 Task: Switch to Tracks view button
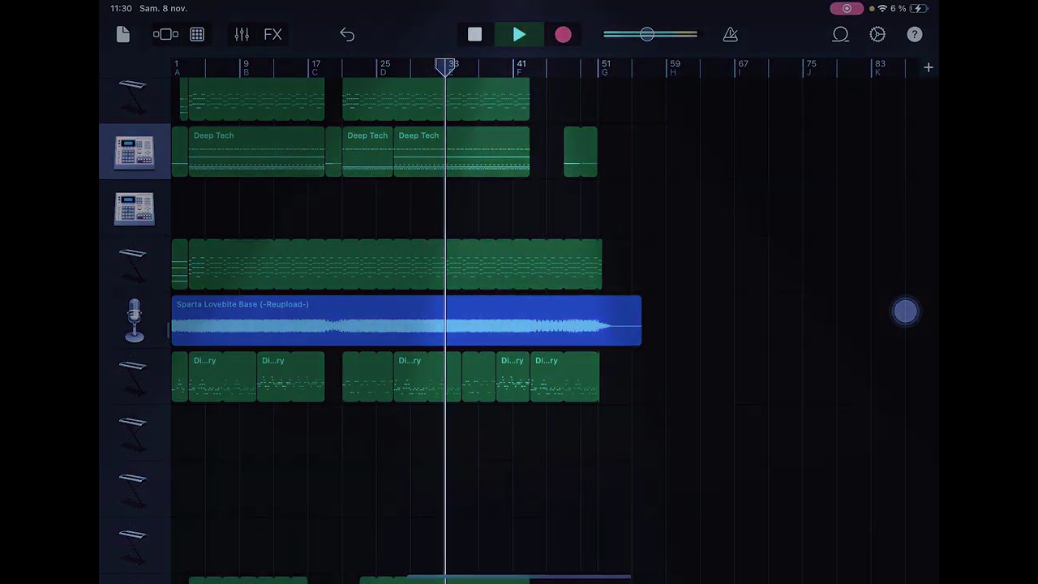[x=165, y=34]
